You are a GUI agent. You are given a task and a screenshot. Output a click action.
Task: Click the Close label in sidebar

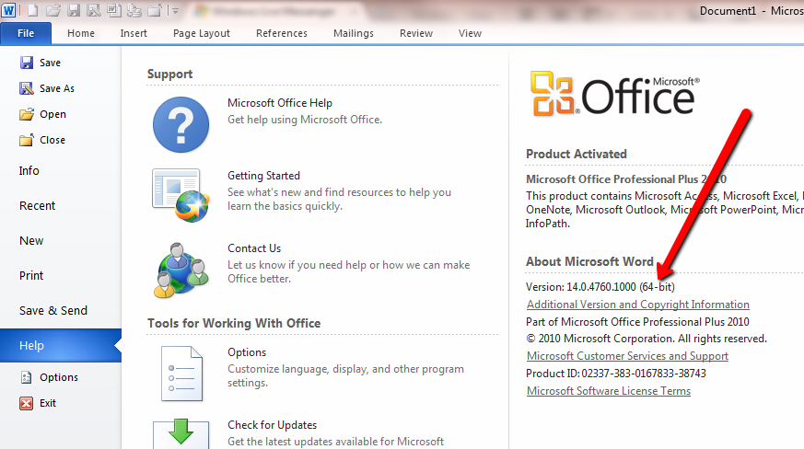(x=52, y=140)
